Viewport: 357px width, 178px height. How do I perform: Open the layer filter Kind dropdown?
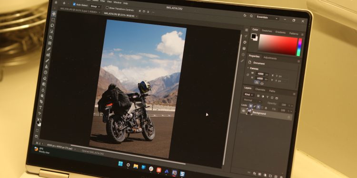[248, 94]
